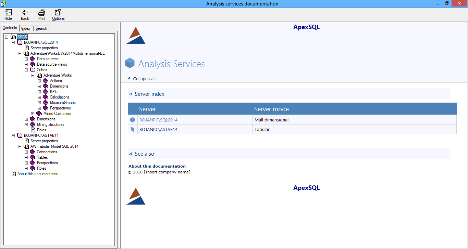Expand the Tables node under AW Tabular Model
The width and height of the screenshot is (468, 249).
26,157
